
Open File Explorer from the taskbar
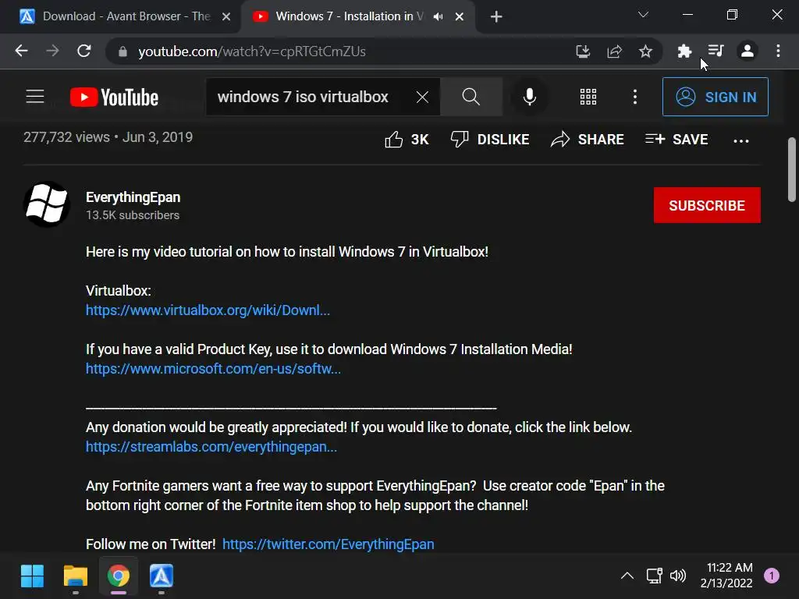[x=76, y=576]
